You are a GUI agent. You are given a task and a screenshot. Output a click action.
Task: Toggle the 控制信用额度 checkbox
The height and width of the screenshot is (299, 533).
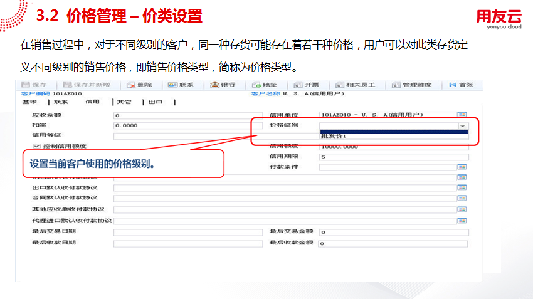pos(36,146)
